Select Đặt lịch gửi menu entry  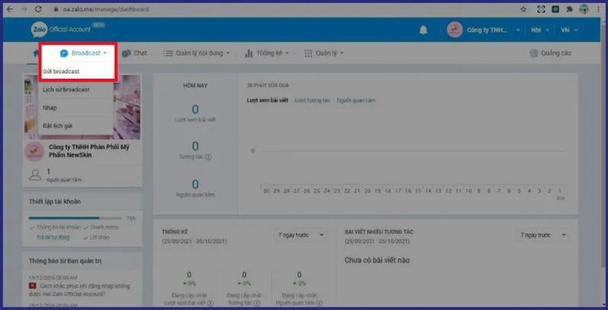pos(57,124)
